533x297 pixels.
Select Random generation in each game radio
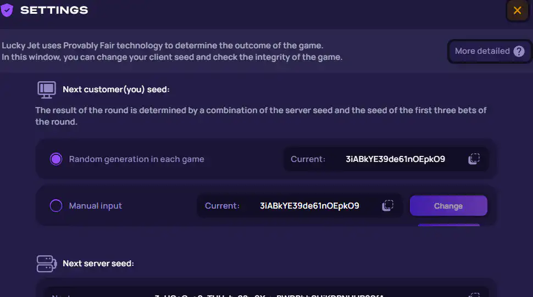click(x=56, y=159)
